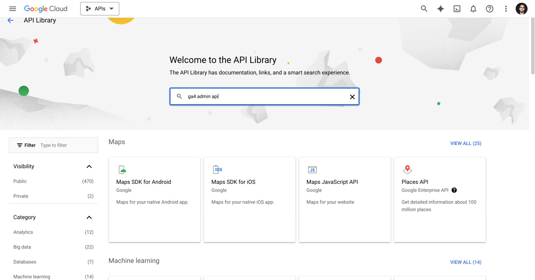
Task: Open Gemini AI assistant sparkle icon
Action: click(440, 9)
